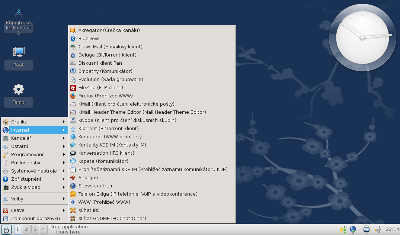Screen dimensions: 400x235
Task: Click the 'Drop application icons here' area
Action: click(x=68, y=229)
